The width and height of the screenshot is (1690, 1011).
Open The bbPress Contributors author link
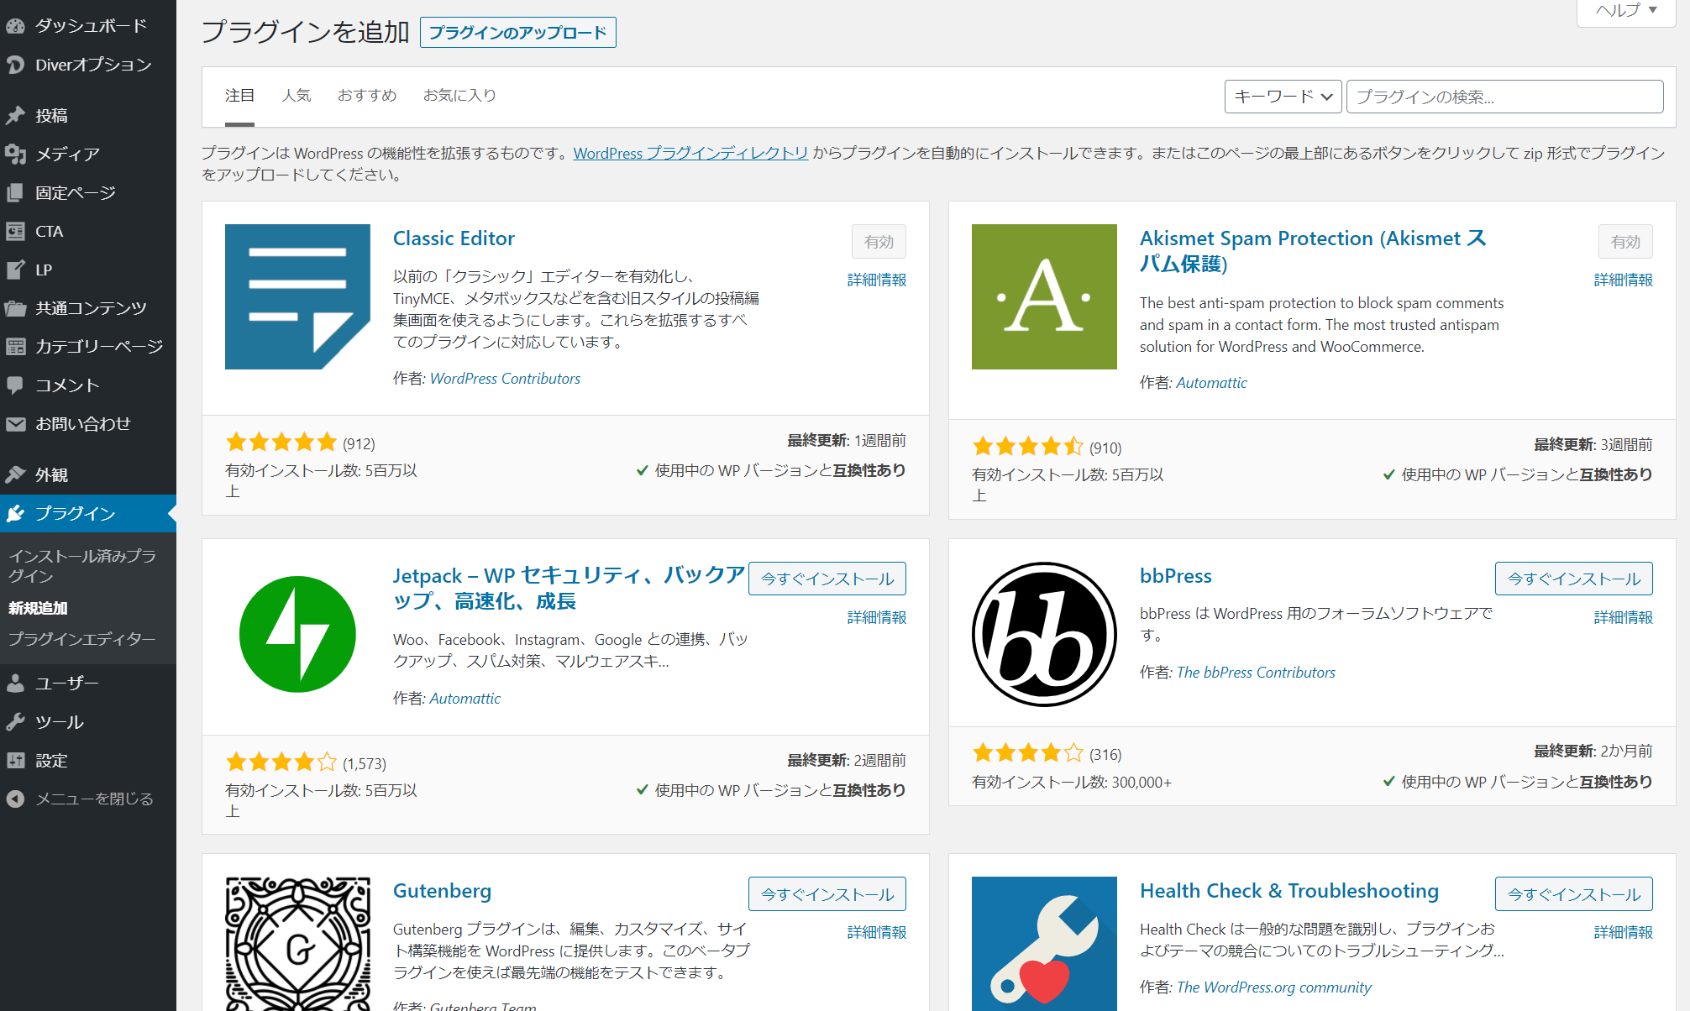1256,673
